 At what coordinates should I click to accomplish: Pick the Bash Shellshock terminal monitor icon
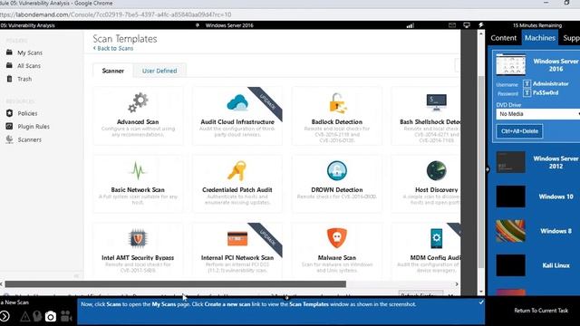coord(437,102)
